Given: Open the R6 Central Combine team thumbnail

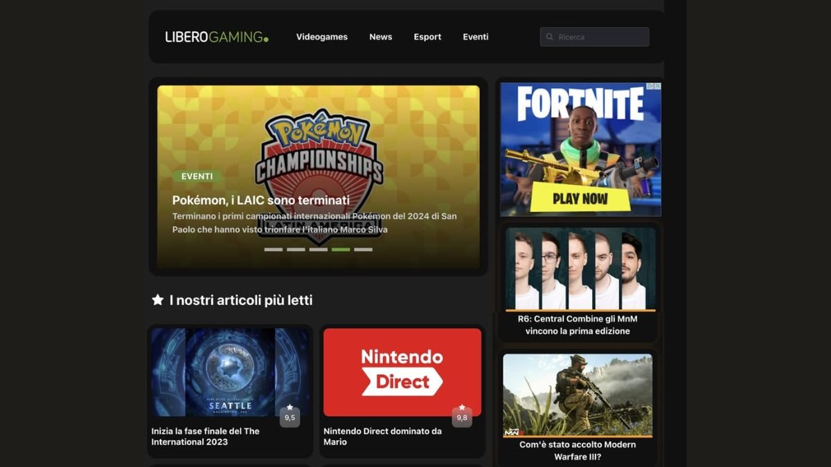Looking at the screenshot, I should (x=580, y=268).
